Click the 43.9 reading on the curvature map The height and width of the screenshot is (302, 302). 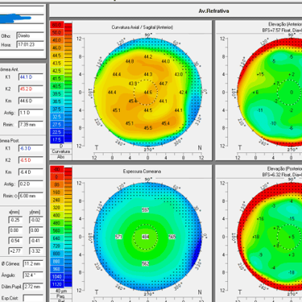[x=133, y=84]
